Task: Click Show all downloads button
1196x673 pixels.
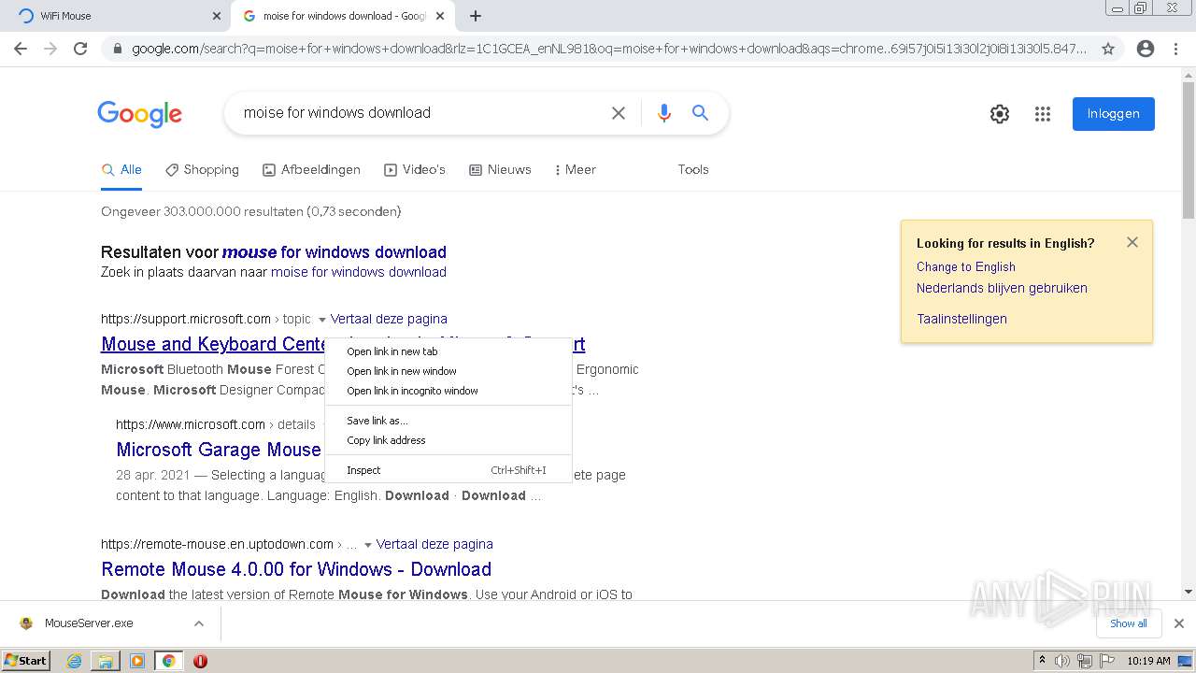Action: (1129, 623)
